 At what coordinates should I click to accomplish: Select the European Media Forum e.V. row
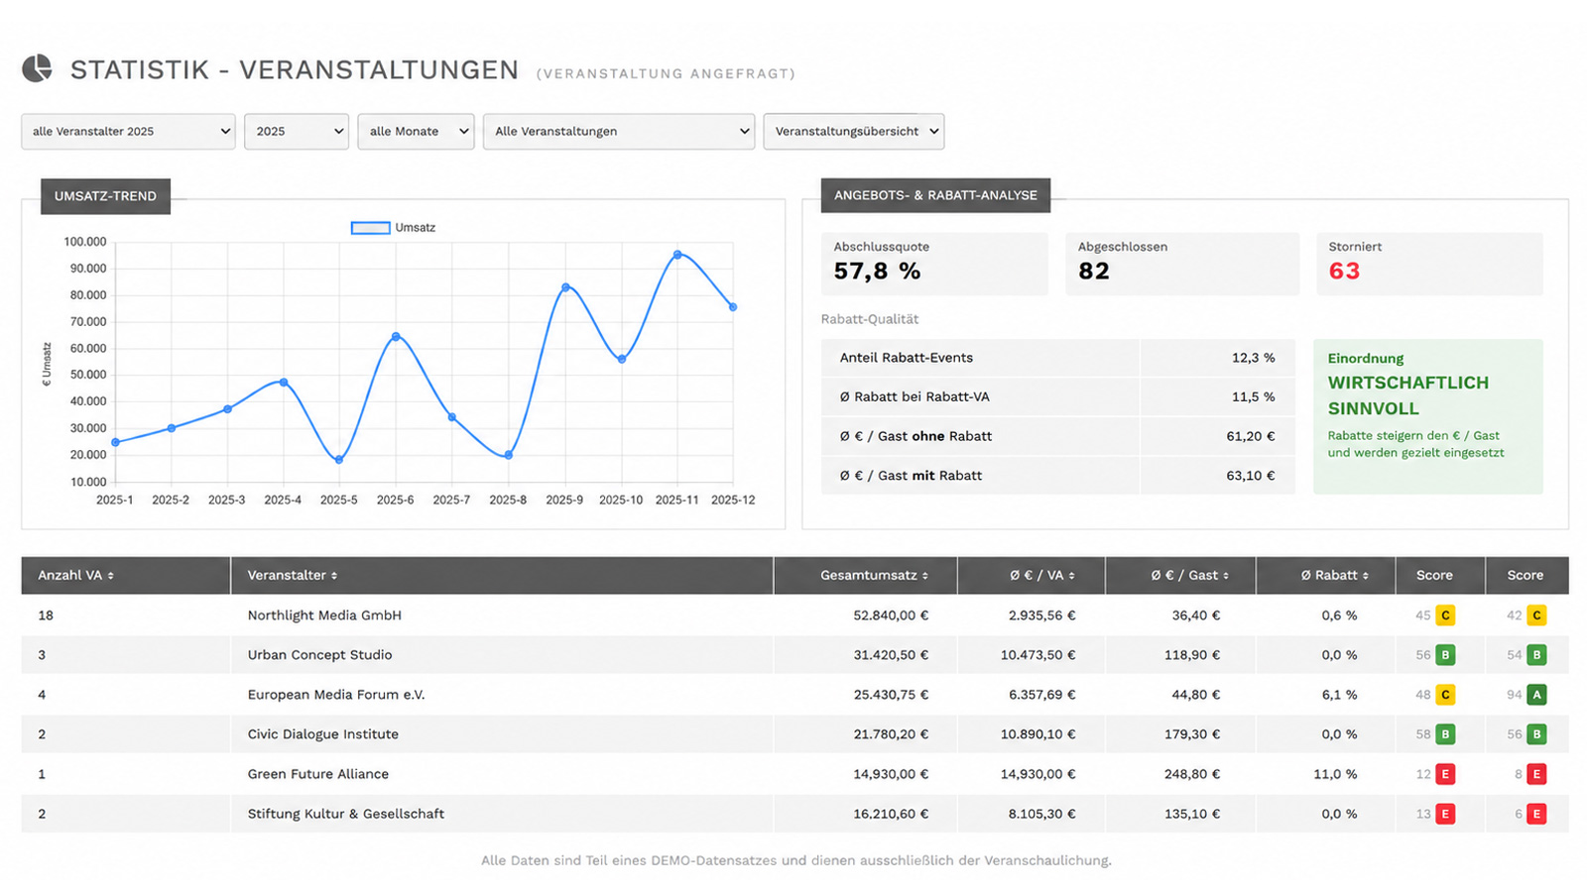coord(794,695)
